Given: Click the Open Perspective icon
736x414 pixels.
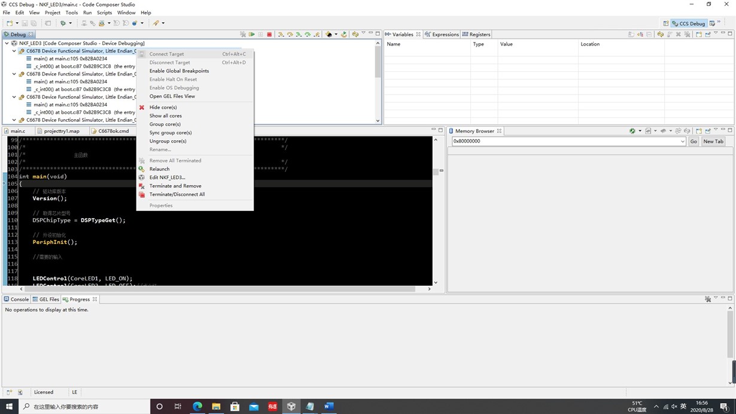Looking at the screenshot, I should click(x=666, y=23).
